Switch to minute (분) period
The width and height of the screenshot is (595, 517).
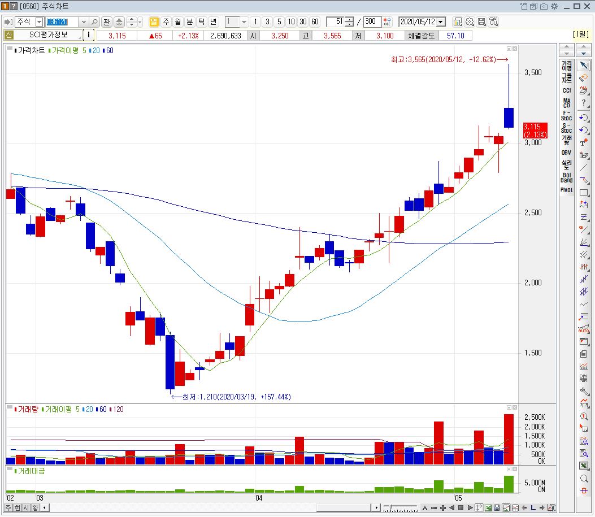(x=190, y=22)
